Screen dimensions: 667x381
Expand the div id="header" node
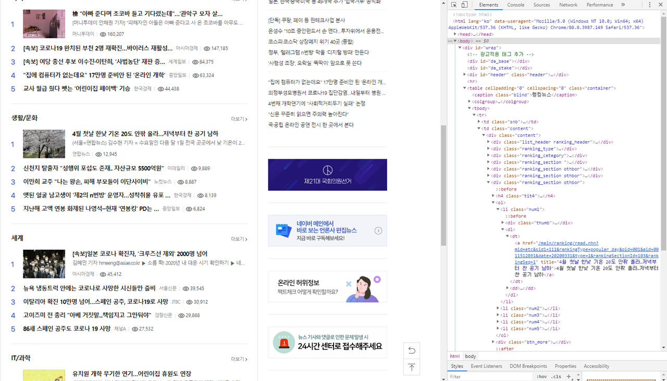click(465, 74)
